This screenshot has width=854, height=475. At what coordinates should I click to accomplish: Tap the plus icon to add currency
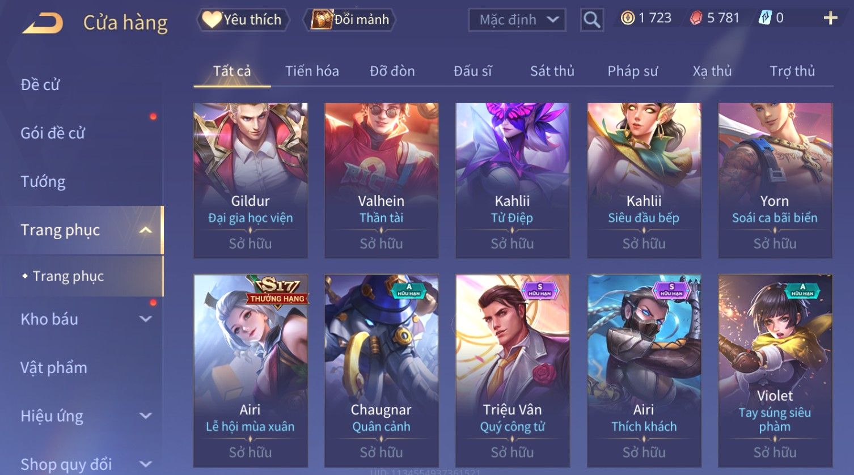[831, 19]
